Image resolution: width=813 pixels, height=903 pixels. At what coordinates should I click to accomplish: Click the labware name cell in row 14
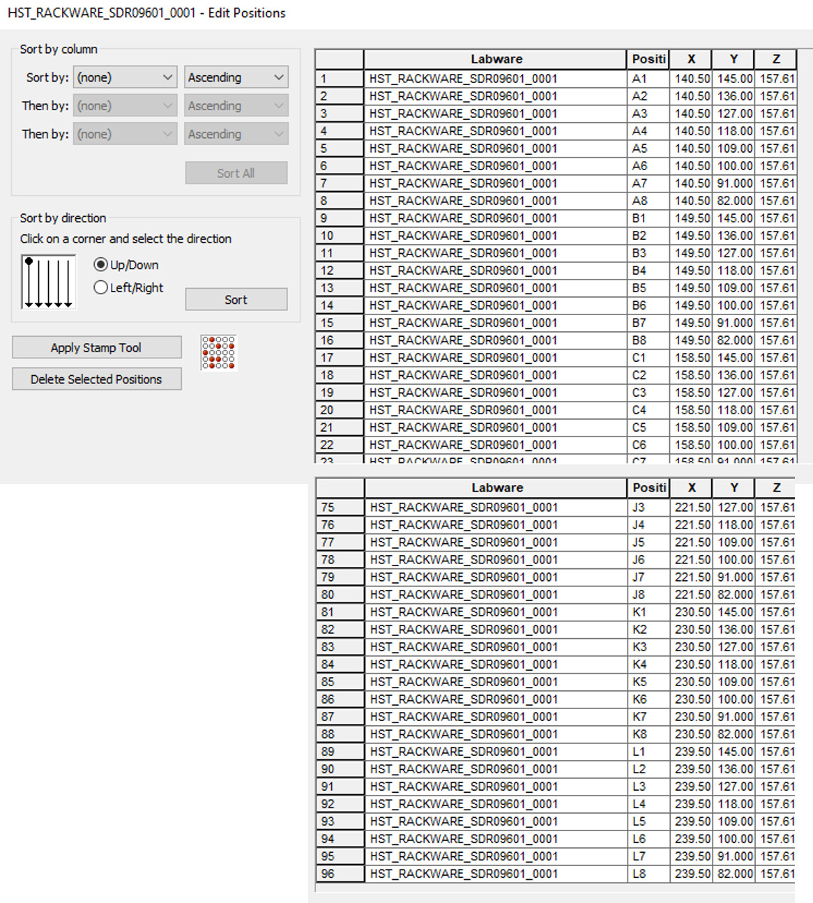(496, 305)
